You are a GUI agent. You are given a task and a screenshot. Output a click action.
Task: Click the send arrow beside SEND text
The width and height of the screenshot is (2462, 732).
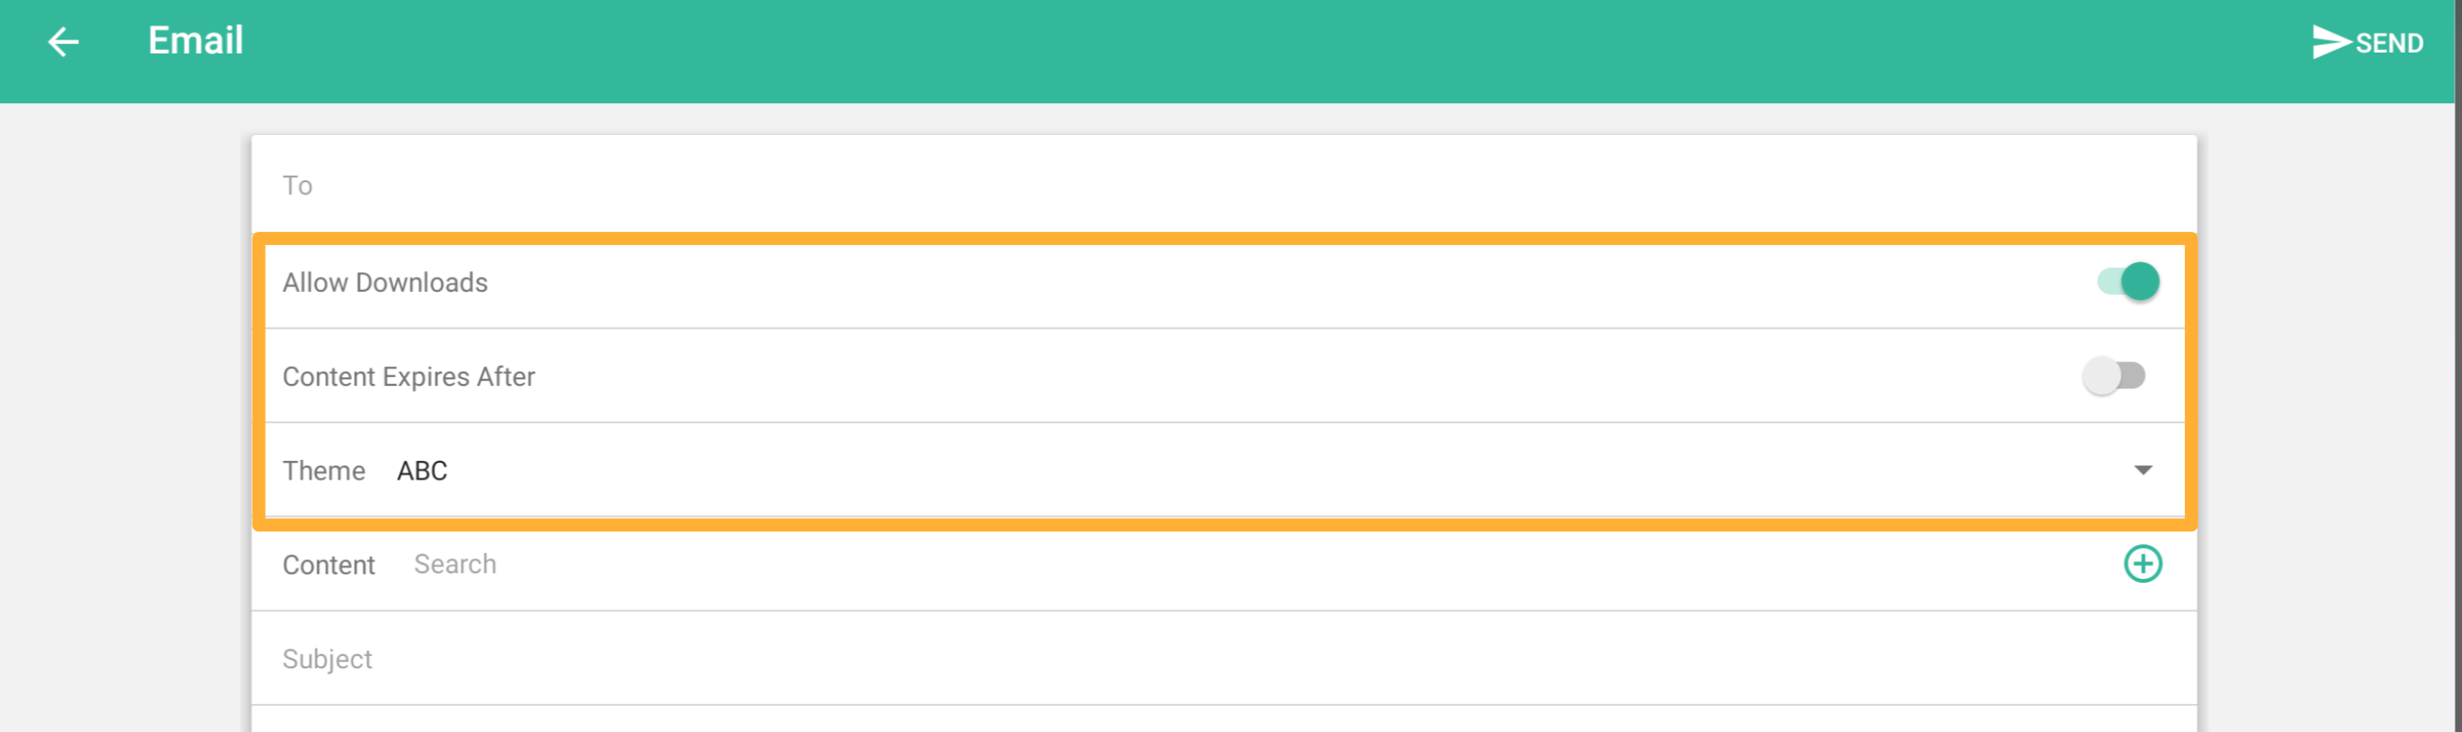pyautogui.click(x=2331, y=41)
